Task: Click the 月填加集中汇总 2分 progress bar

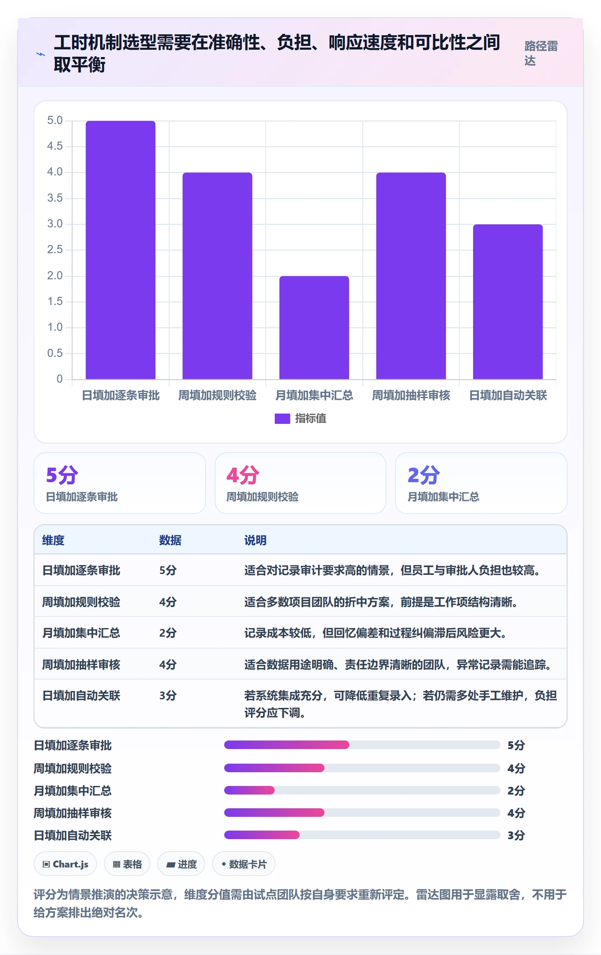Action: [x=362, y=790]
